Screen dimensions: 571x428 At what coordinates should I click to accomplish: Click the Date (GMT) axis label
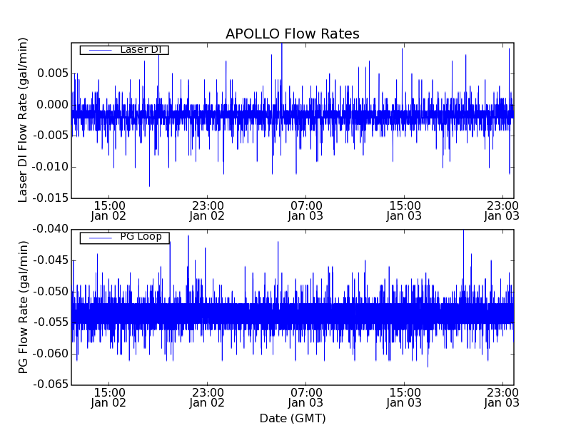coord(293,418)
